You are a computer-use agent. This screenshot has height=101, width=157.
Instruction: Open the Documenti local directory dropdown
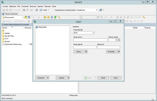(23, 17)
